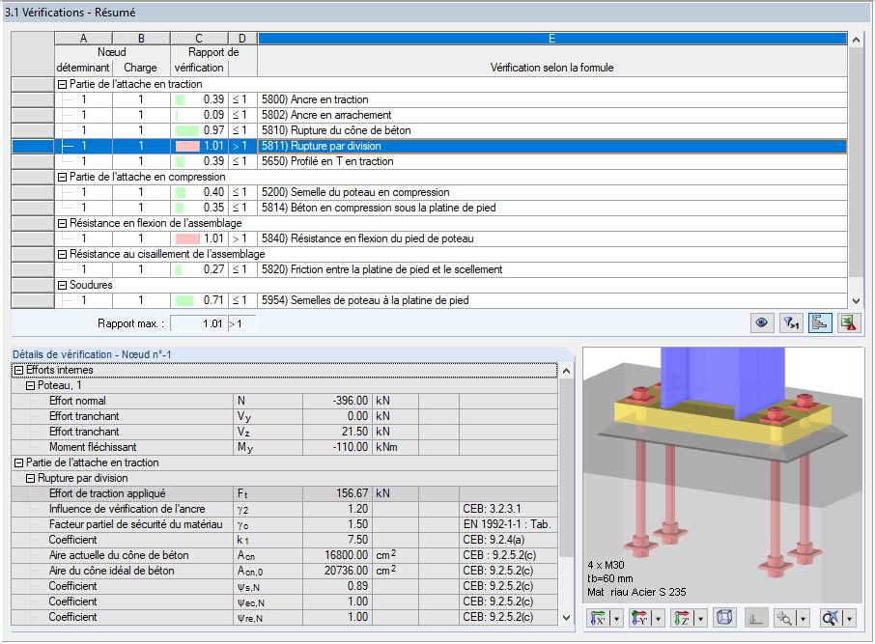875x644 pixels.
Task: Click the green 0.97 ratio bar
Action: click(x=187, y=130)
